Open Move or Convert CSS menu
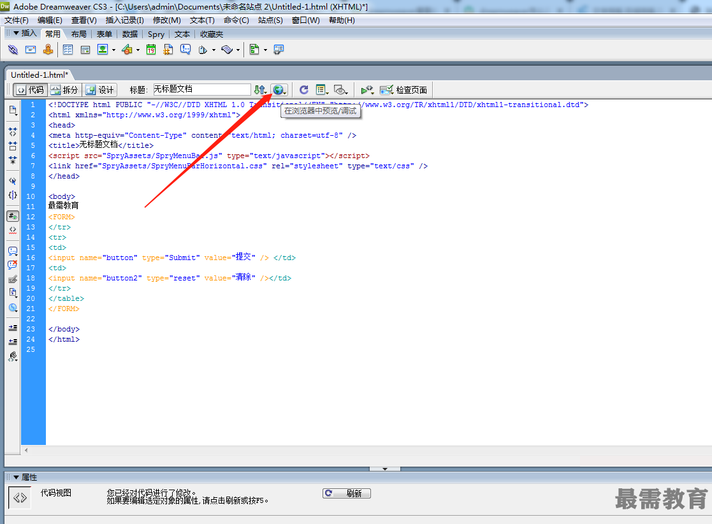Image resolution: width=712 pixels, height=524 pixels. [x=13, y=307]
